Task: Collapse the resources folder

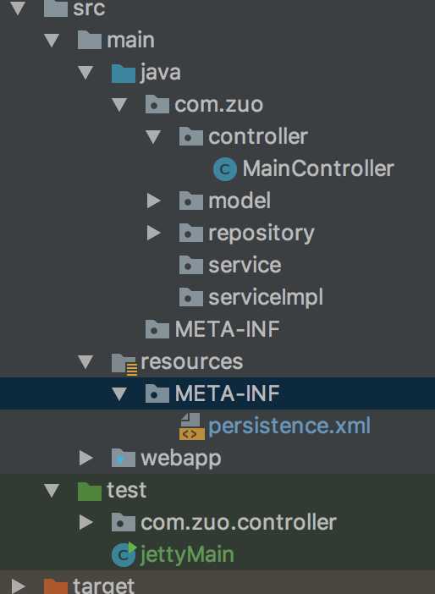Action: (85, 362)
